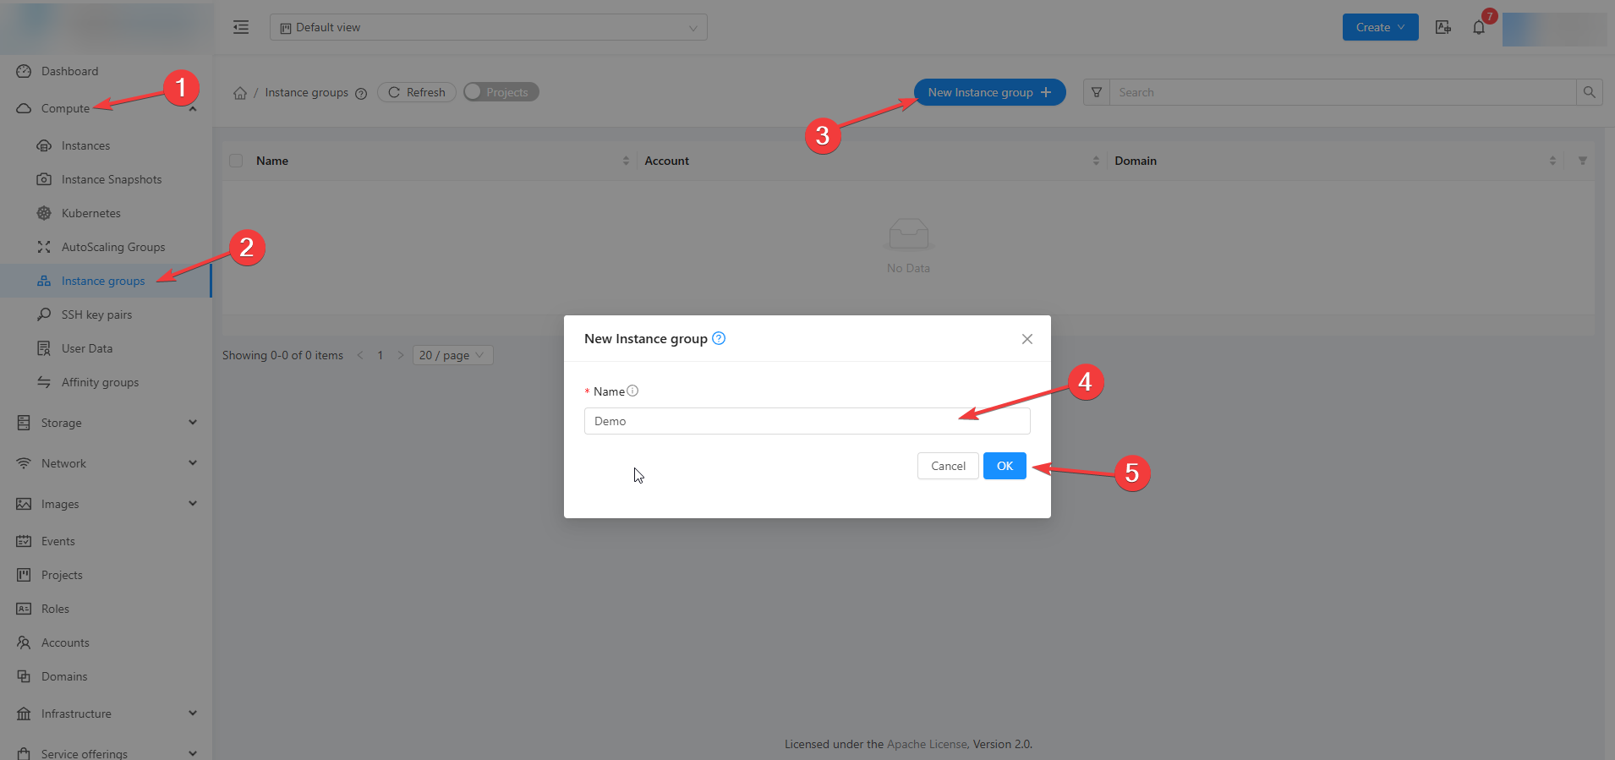Click the magnifier search button
The height and width of the screenshot is (760, 1615).
coord(1589,92)
